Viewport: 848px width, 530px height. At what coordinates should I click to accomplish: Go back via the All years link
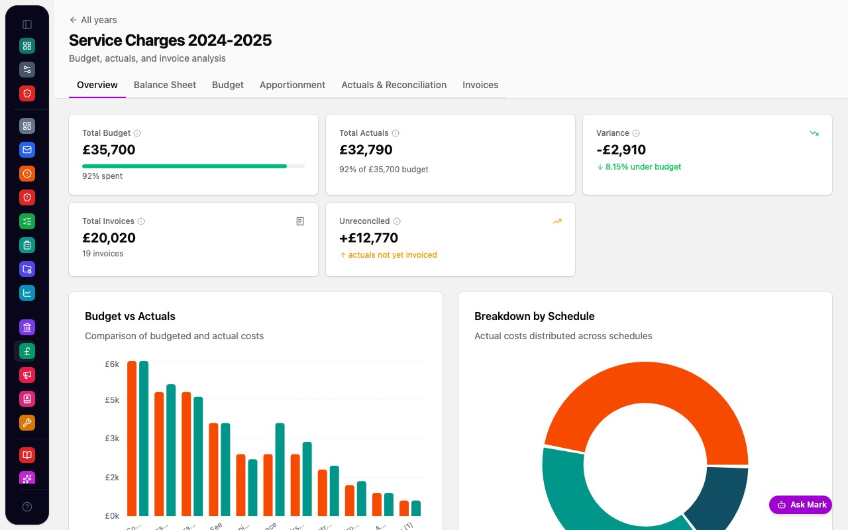[93, 20]
